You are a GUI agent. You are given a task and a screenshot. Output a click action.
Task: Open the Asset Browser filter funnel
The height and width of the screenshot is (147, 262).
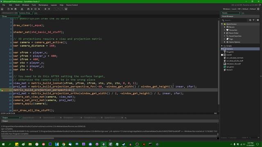pyautogui.click(x=253, y=20)
